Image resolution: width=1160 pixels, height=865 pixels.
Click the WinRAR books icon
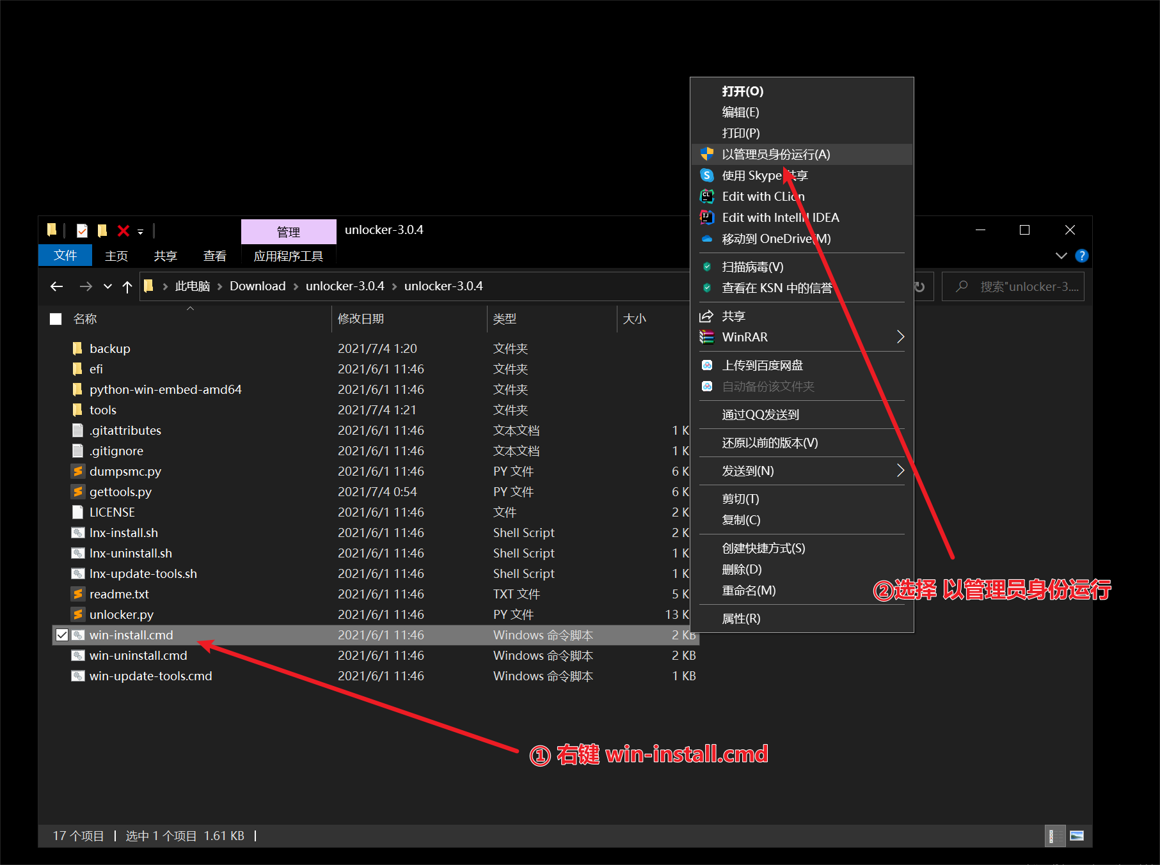[x=707, y=337]
